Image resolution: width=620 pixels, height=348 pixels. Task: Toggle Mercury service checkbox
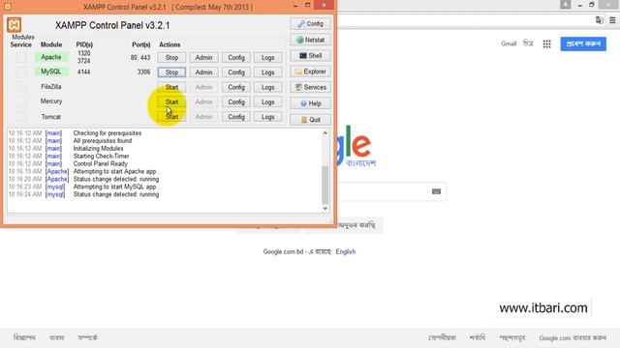click(x=21, y=101)
